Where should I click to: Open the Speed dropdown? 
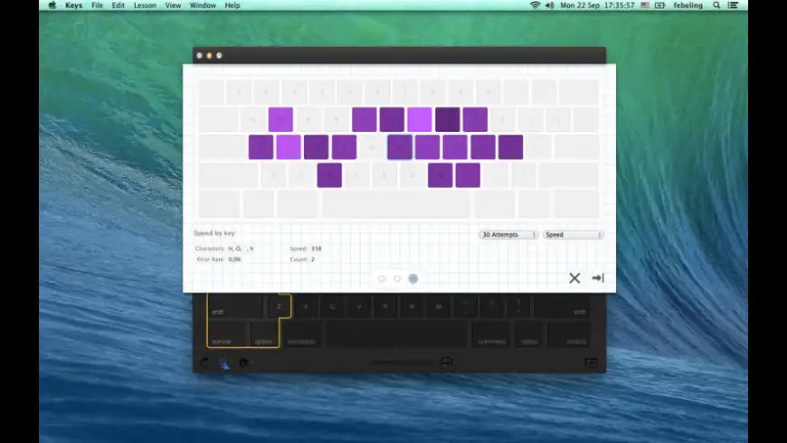click(574, 235)
